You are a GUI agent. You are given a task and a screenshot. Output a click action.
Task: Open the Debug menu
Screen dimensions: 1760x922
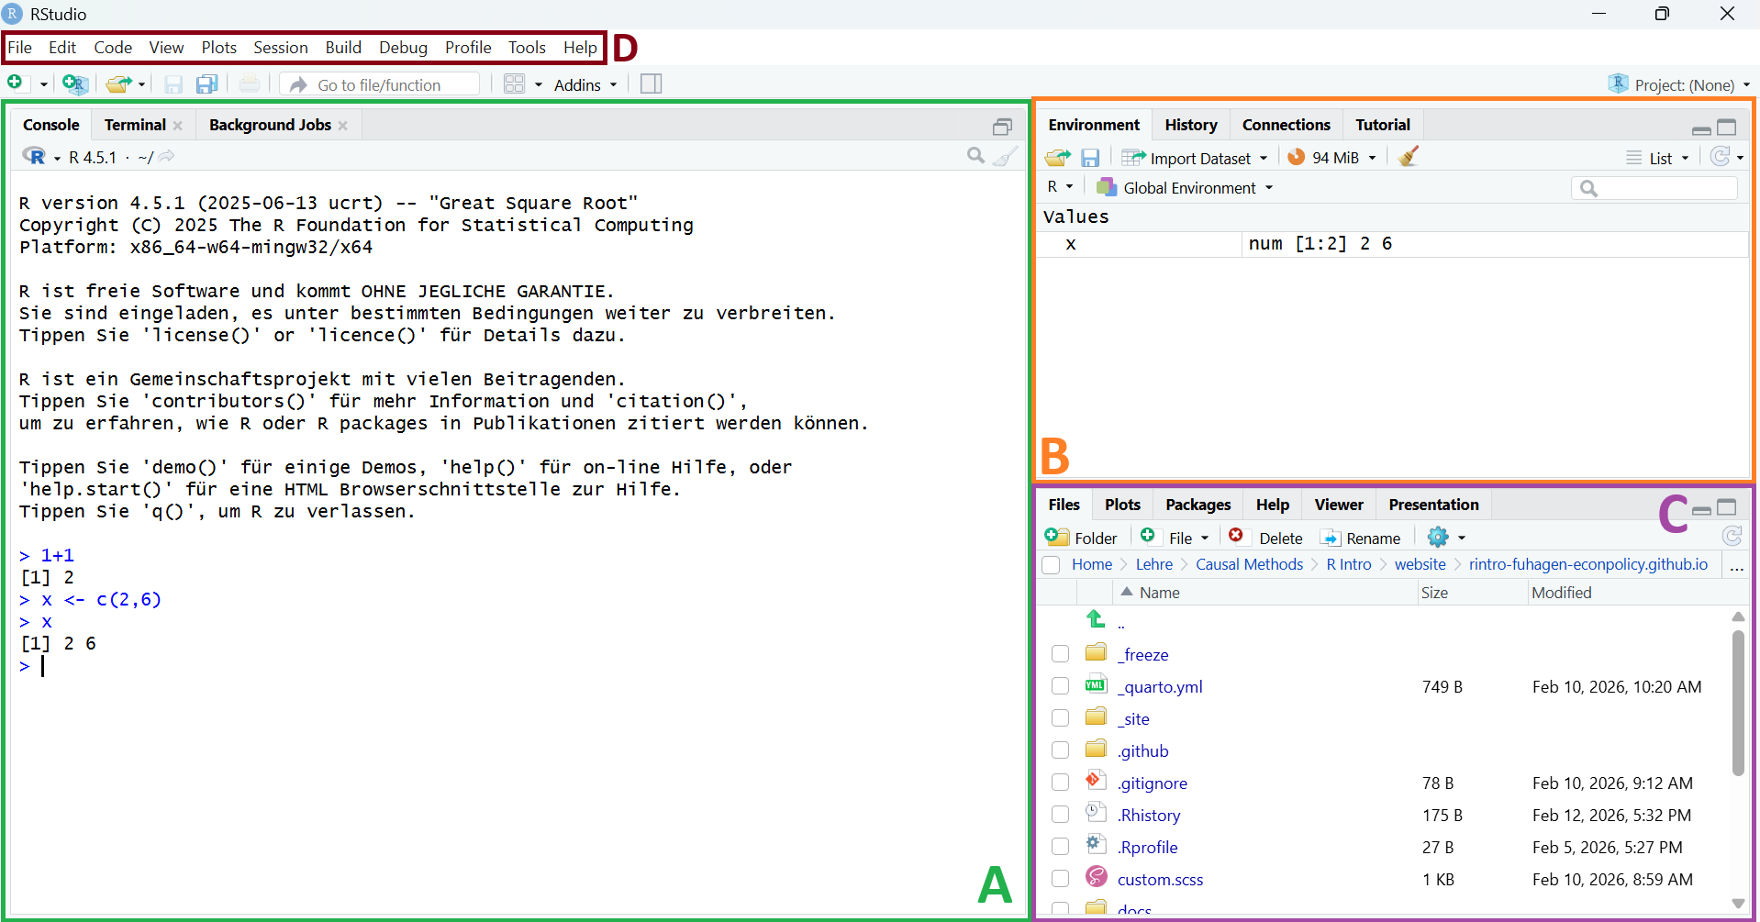(403, 47)
